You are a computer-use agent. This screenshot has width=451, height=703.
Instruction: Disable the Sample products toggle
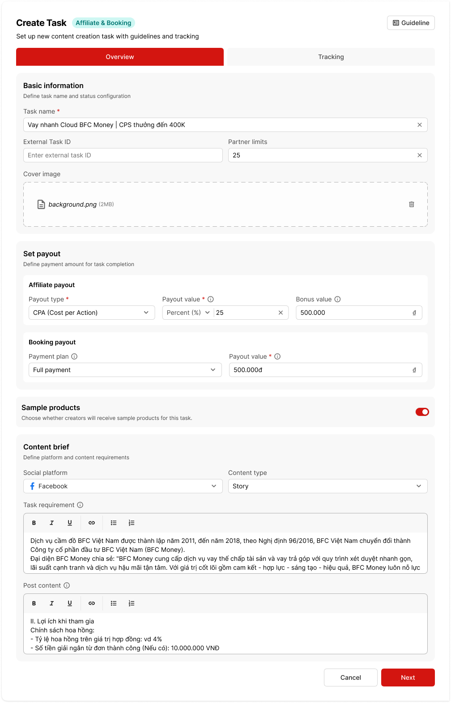tap(422, 412)
